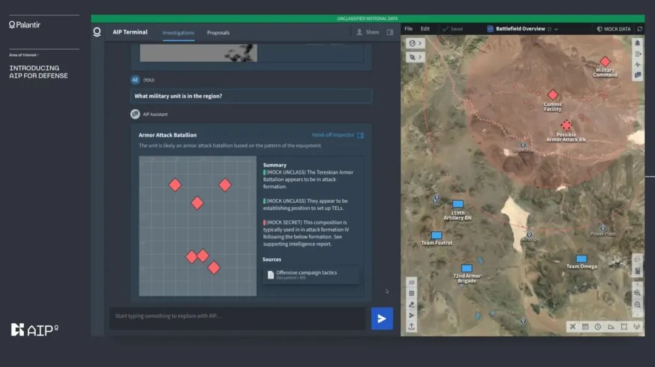Select Possible Armor Attack BN marker
Screen dimensions: 655x367
pyautogui.click(x=566, y=125)
